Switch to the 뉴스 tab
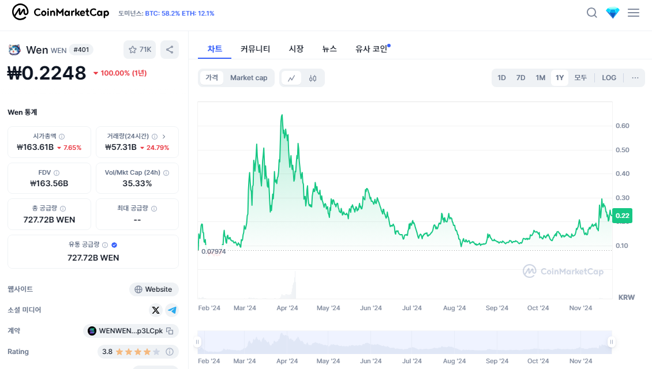This screenshot has width=652, height=369. [329, 49]
